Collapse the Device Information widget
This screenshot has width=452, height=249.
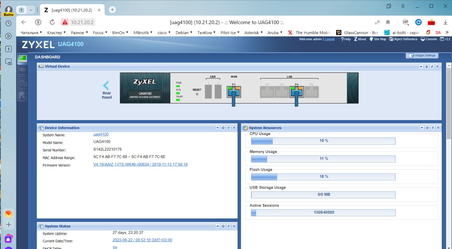point(218,128)
